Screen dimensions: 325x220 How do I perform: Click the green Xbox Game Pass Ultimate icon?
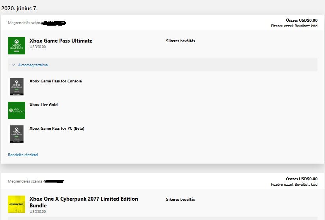tap(17, 46)
